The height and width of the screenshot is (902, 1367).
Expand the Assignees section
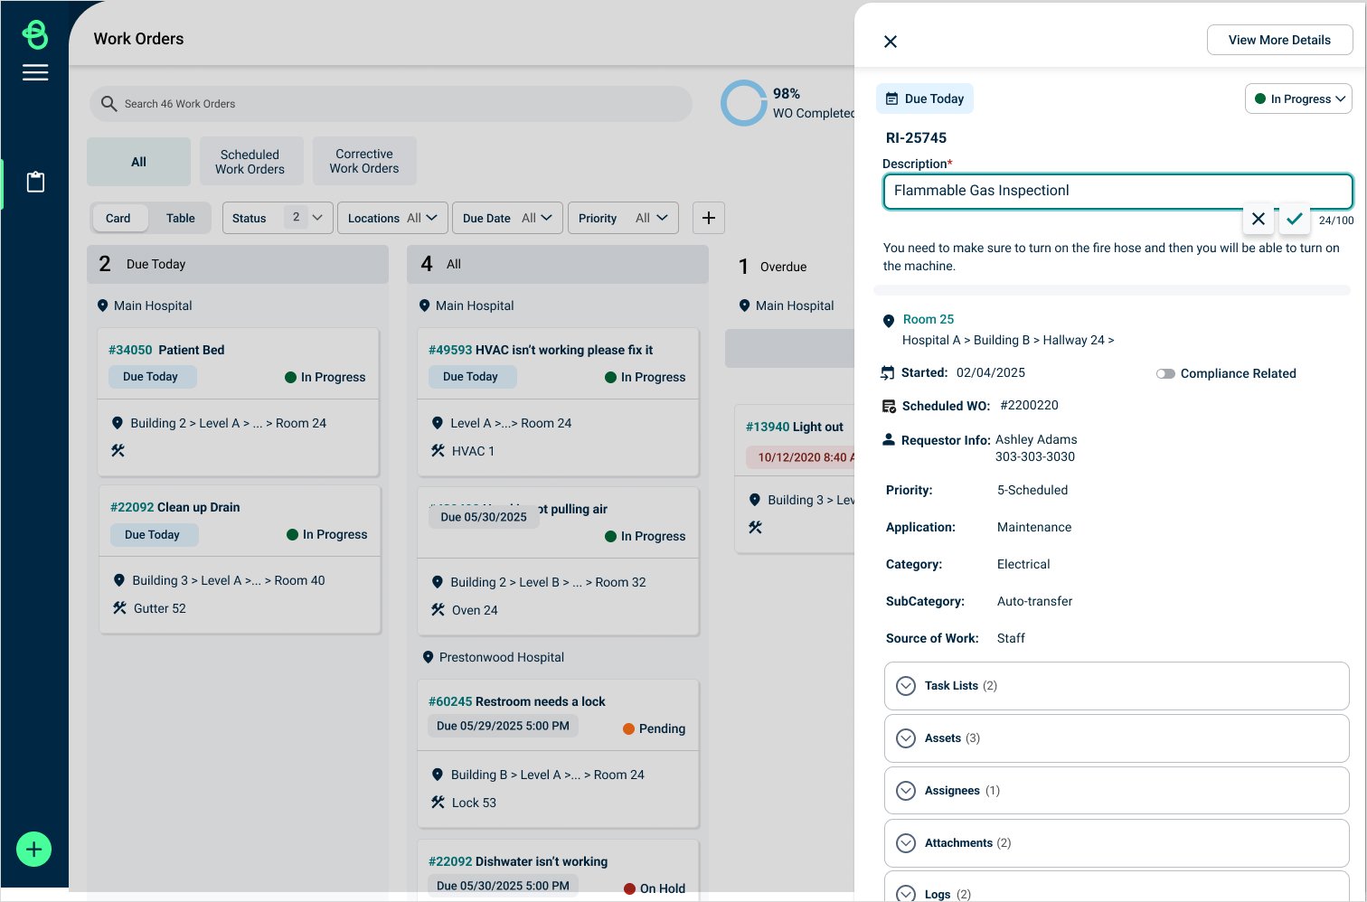1117,791
